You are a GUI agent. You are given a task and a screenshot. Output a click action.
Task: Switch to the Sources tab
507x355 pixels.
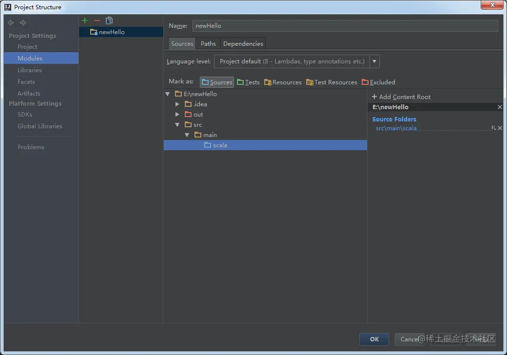coord(182,44)
